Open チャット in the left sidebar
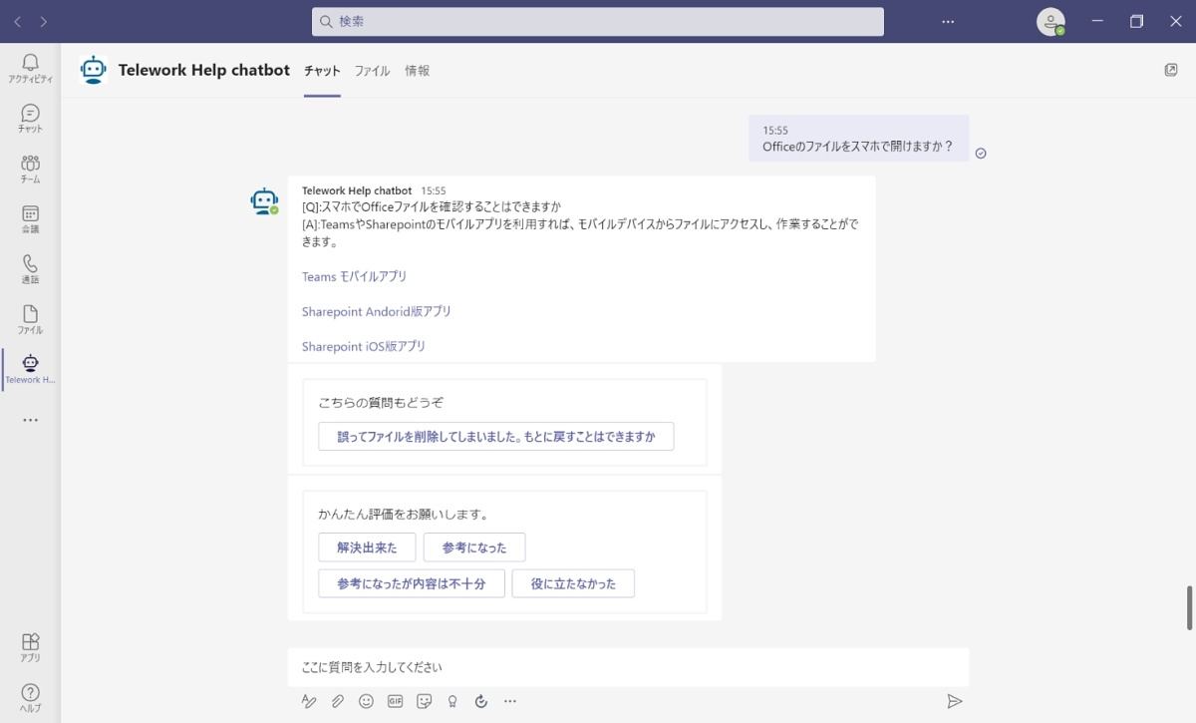 [30, 119]
